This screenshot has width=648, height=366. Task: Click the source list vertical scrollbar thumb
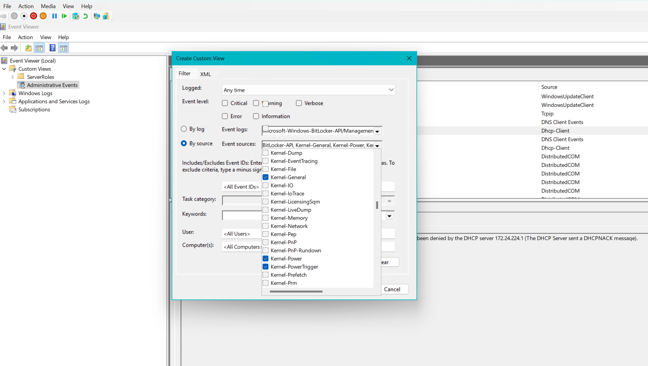point(377,205)
